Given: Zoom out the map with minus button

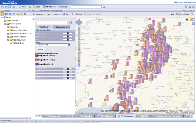Looking at the screenshot, I should coord(79,65).
